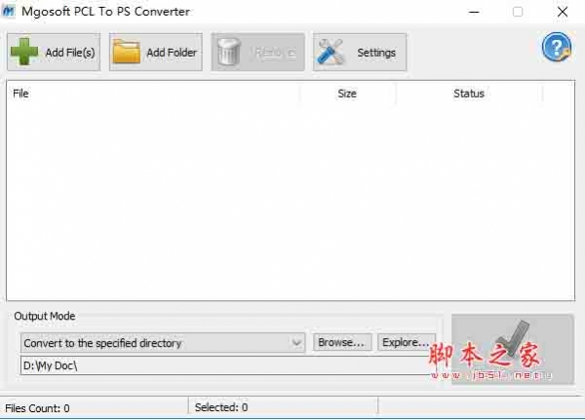The image size is (585, 420).
Task: Click the Size column header
Action: [x=347, y=94]
